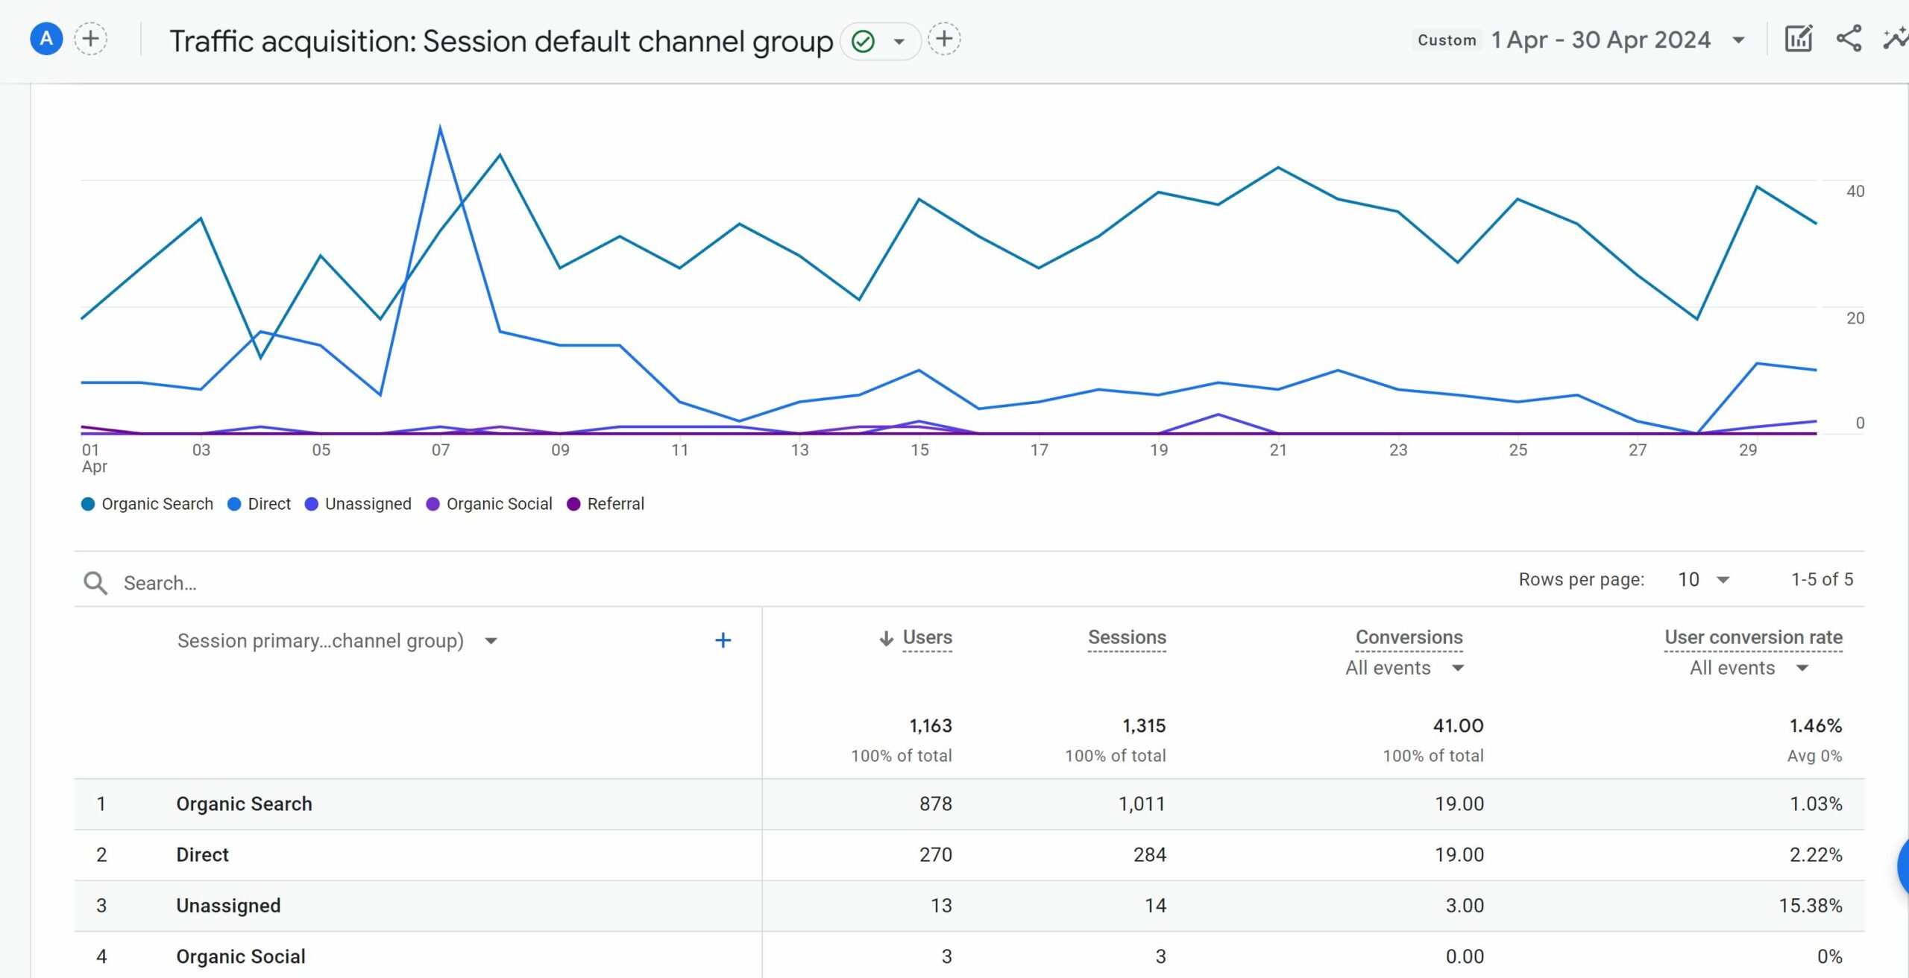This screenshot has width=1909, height=978.
Task: Open the dropdown arrow beside the report status check
Action: (x=899, y=42)
